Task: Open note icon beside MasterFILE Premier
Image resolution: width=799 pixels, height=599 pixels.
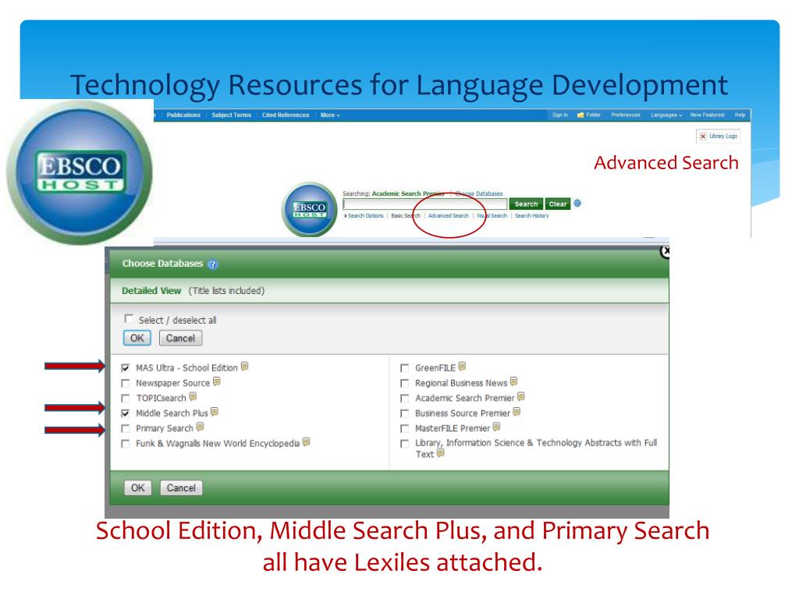Action: point(497,427)
